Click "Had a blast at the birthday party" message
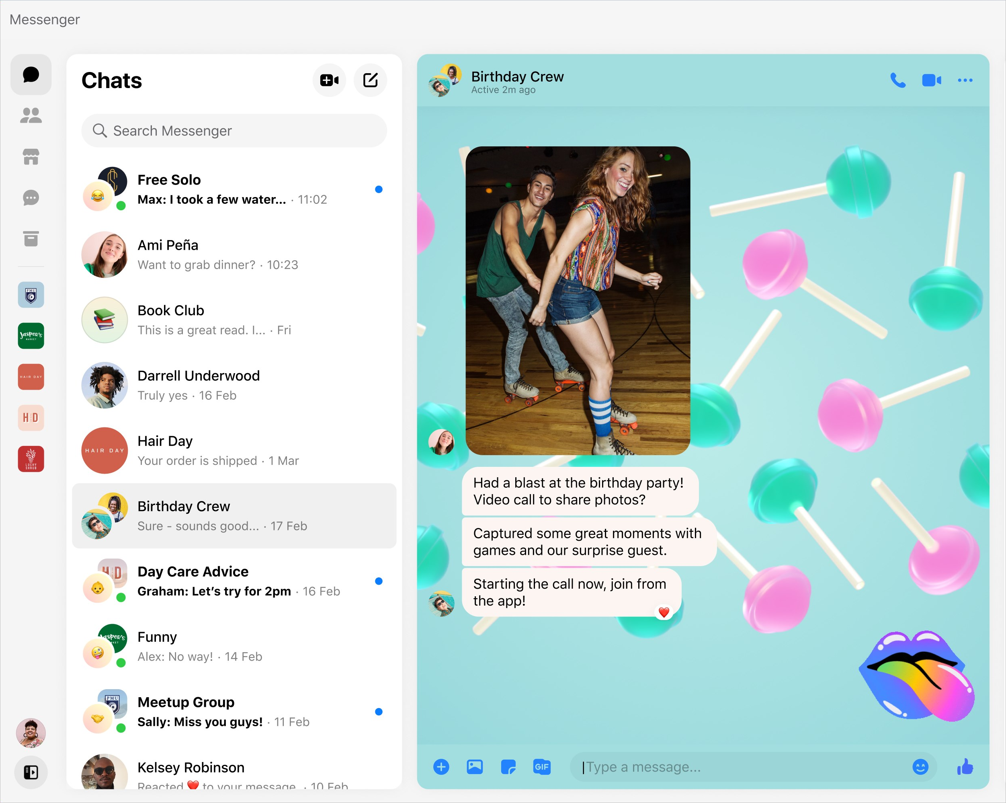The width and height of the screenshot is (1006, 803). [x=580, y=491]
